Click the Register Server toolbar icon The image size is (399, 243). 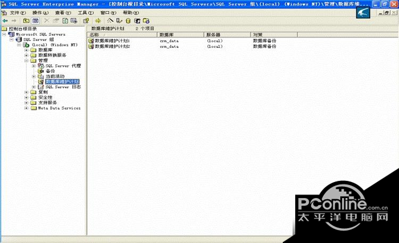119,21
